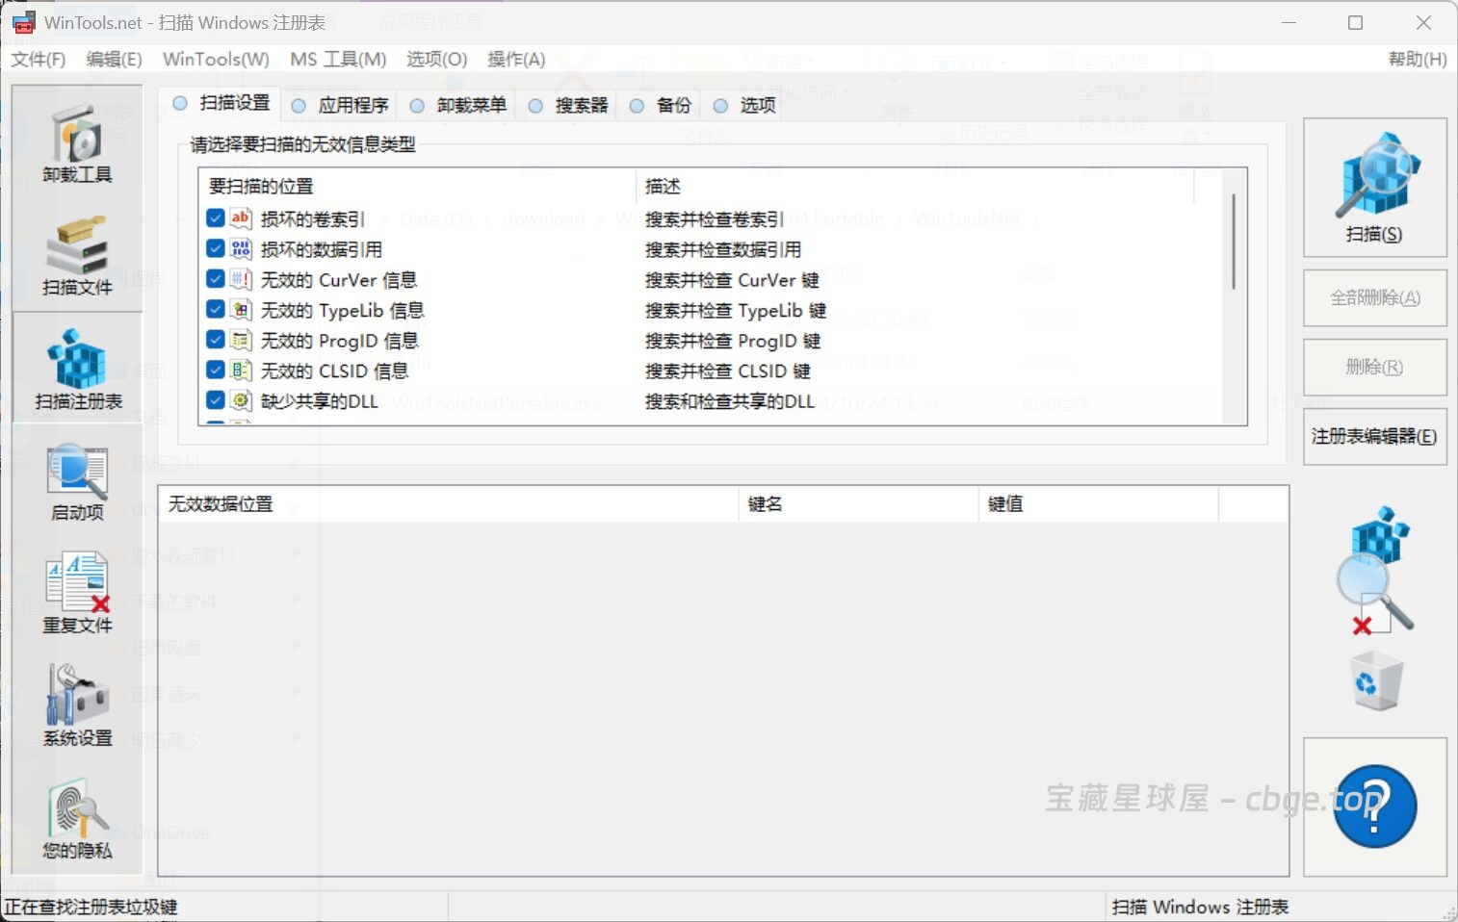Click status bar text 正在查找注册表垃圾键
The image size is (1458, 922).
pos(91,907)
